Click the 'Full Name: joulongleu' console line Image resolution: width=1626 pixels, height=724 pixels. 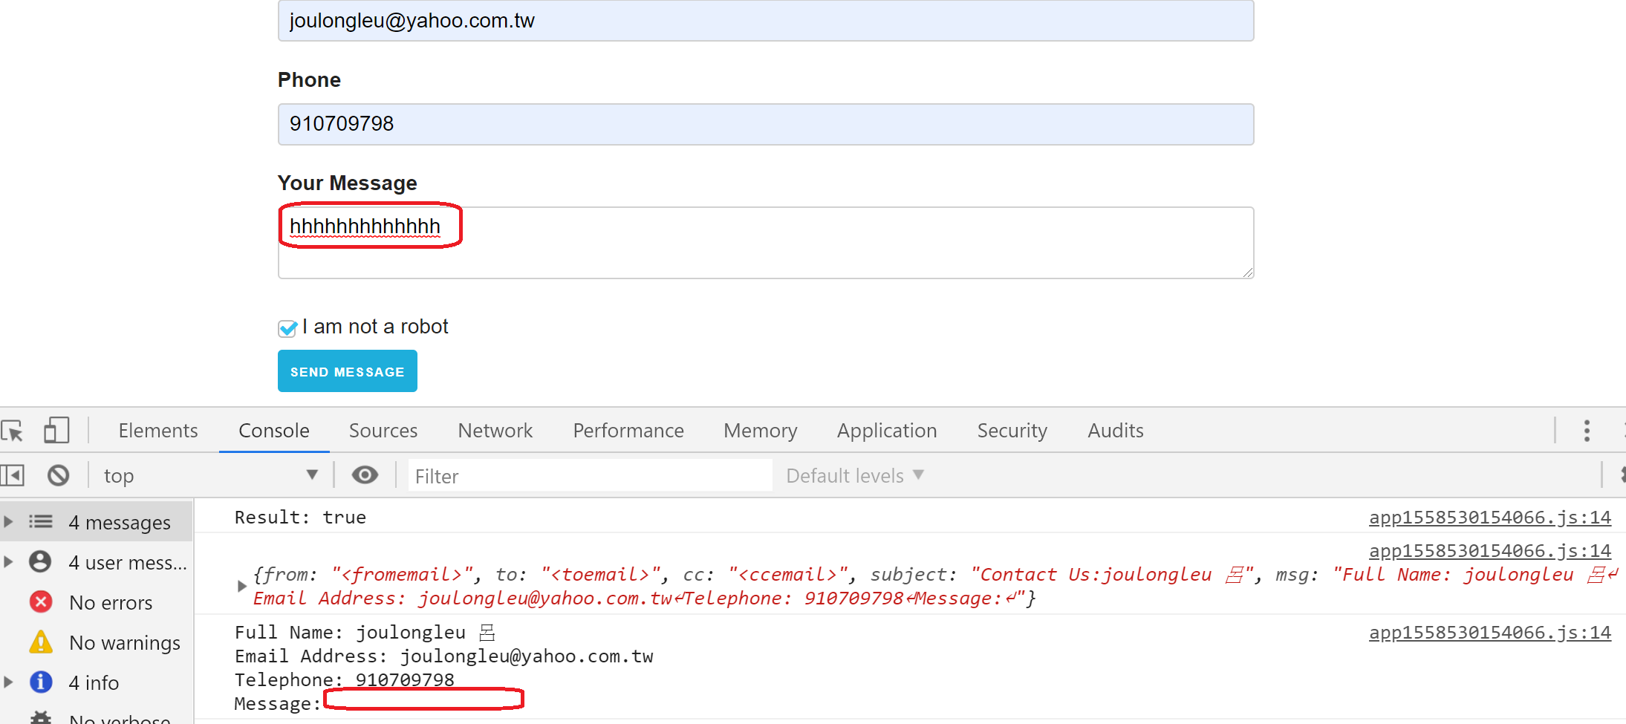[365, 633]
